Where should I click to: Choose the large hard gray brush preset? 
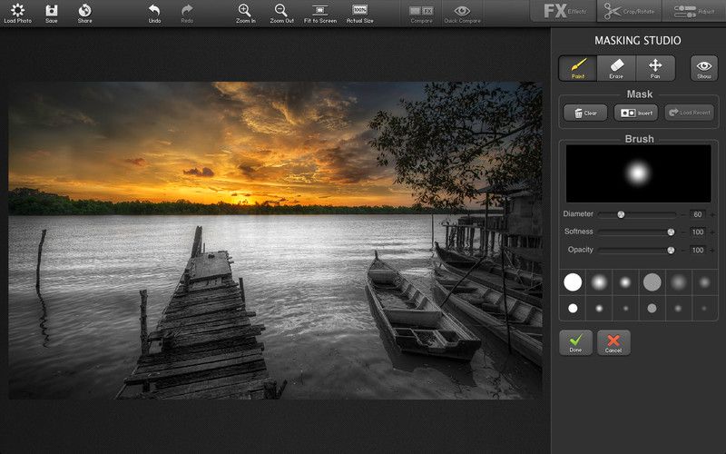pyautogui.click(x=652, y=282)
